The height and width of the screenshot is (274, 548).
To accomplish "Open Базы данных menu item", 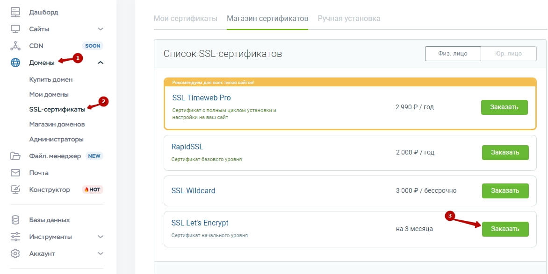I will pyautogui.click(x=50, y=220).
